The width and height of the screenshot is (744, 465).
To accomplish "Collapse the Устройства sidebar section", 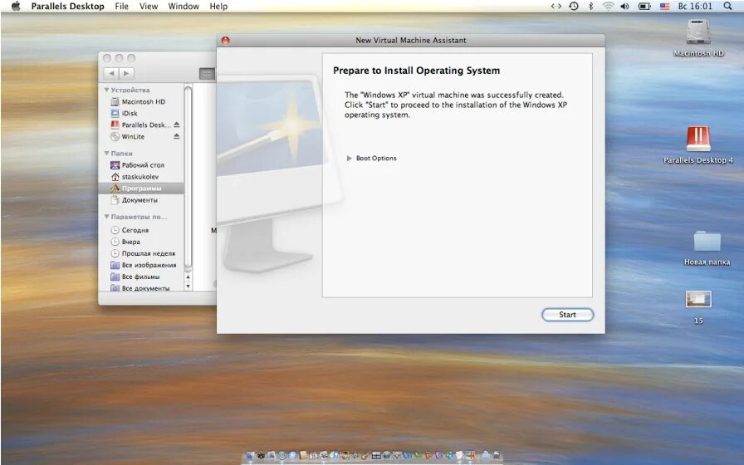I will [107, 90].
